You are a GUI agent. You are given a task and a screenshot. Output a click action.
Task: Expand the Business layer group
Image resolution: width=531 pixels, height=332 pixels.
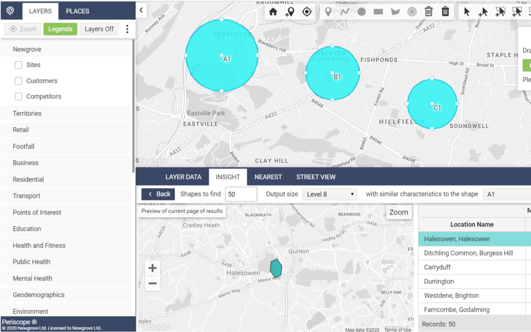tap(66, 163)
